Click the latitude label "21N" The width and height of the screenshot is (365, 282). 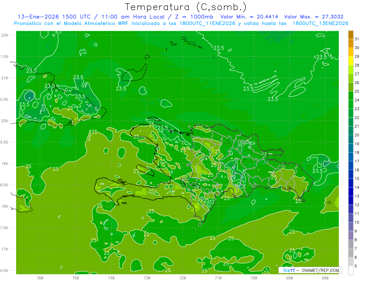coord(5,78)
